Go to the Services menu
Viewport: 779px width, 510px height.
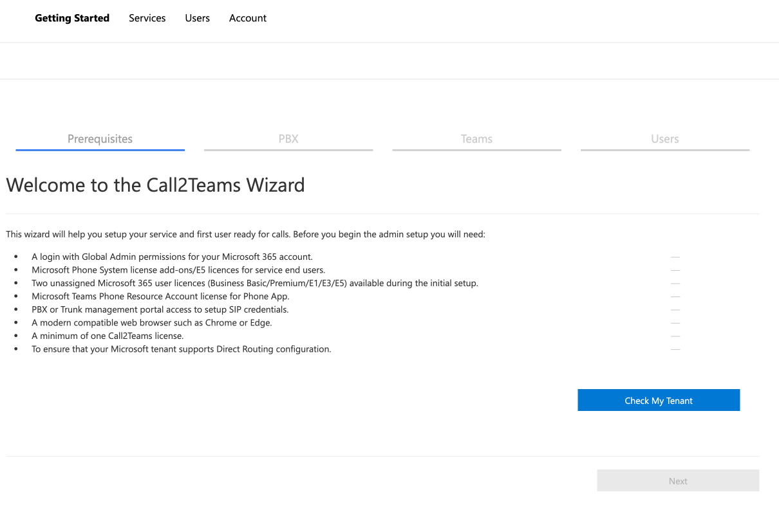click(147, 18)
